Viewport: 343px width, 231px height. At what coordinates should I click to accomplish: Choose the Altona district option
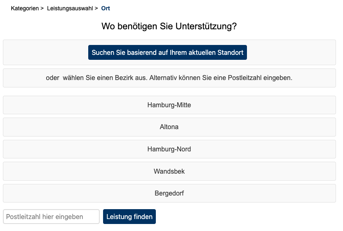click(x=169, y=127)
